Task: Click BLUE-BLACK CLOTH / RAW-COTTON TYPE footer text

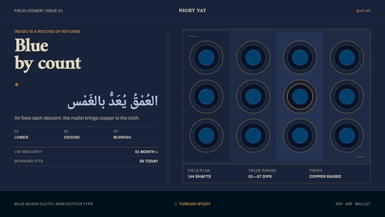Action: tap(54, 204)
